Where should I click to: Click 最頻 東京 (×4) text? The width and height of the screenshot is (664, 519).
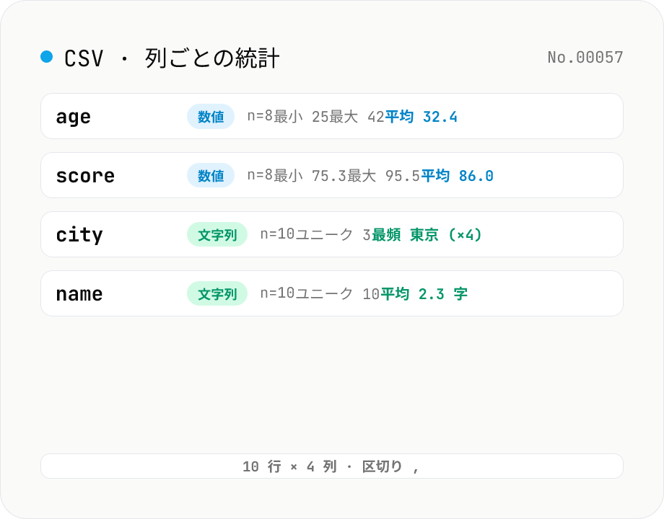pyautogui.click(x=427, y=235)
